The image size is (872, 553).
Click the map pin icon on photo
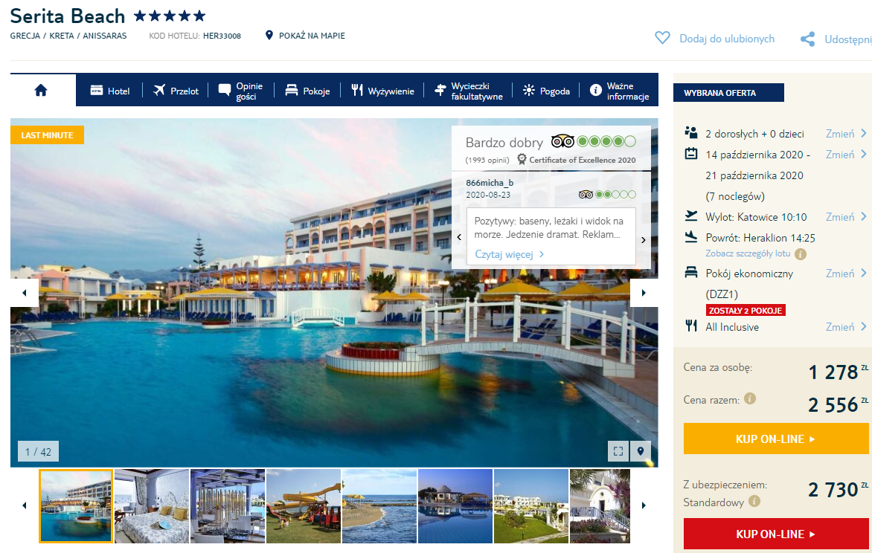640,451
